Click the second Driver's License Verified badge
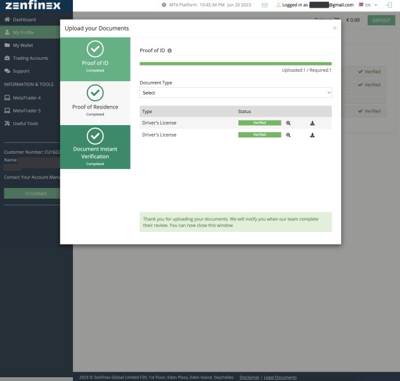The image size is (400, 381). [x=260, y=135]
